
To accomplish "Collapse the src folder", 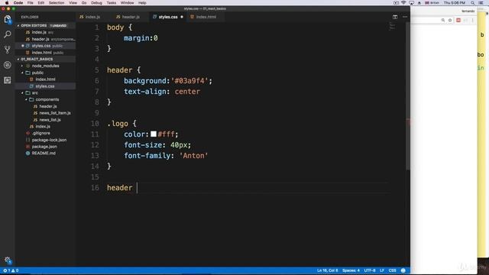I will [x=22, y=93].
